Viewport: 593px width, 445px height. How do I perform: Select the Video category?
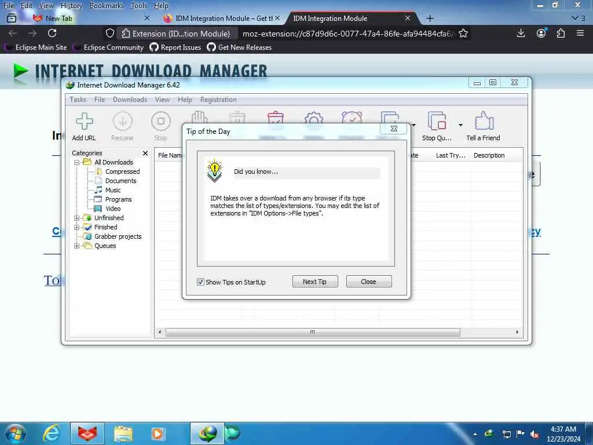coord(113,209)
